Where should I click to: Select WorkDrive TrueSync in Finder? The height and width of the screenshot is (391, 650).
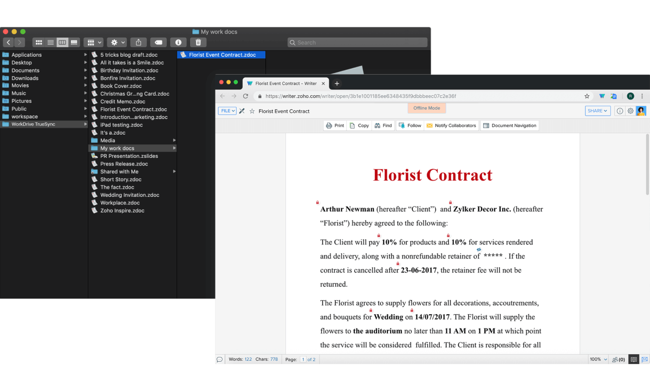[x=44, y=124]
